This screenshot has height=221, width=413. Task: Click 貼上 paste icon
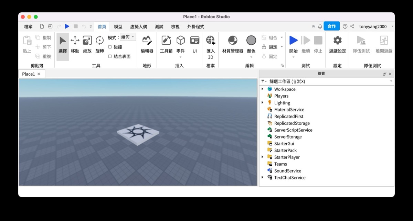coord(27,41)
